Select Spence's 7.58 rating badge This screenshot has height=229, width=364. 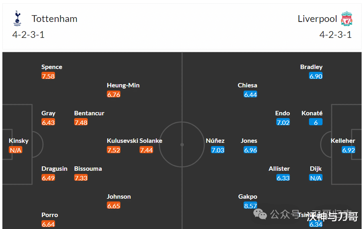48,76
